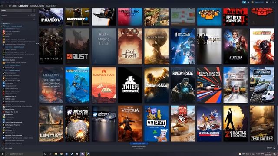The height and width of the screenshot is (156, 278).
Task: Open Train Sim World 2 cover
Action: (x=209, y=85)
